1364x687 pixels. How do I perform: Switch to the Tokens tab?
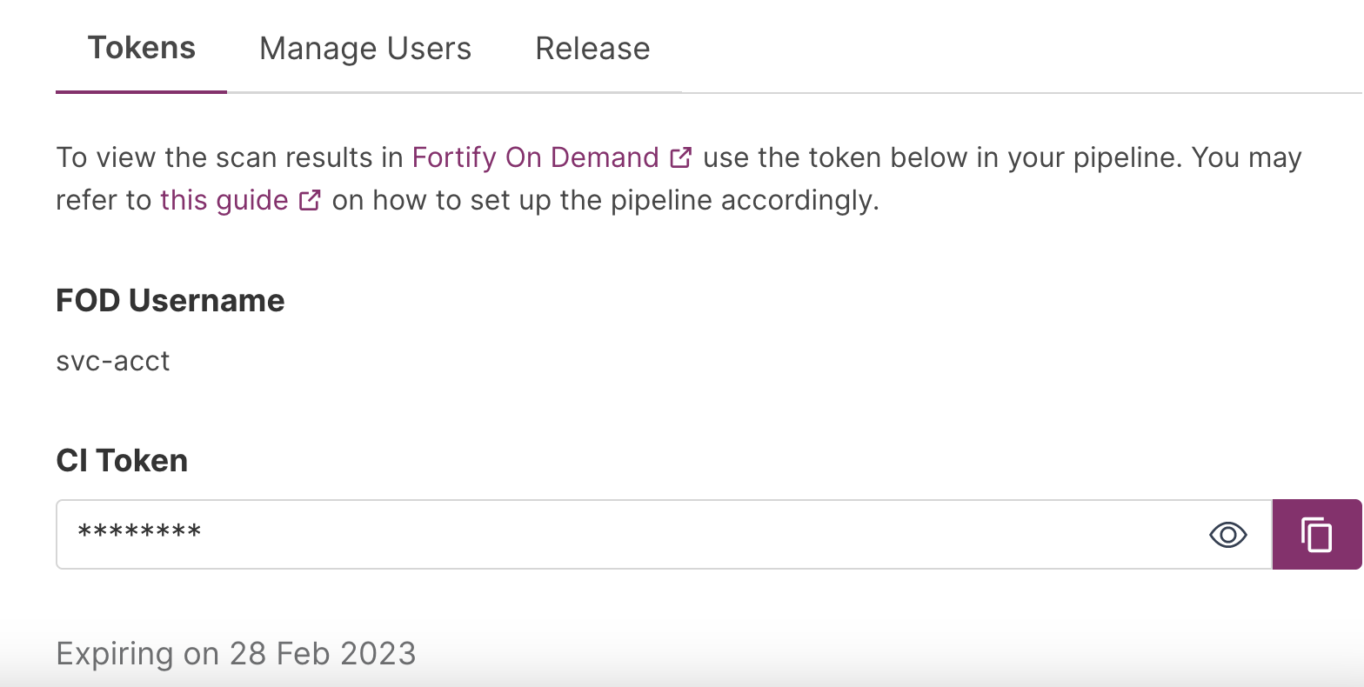(x=141, y=48)
